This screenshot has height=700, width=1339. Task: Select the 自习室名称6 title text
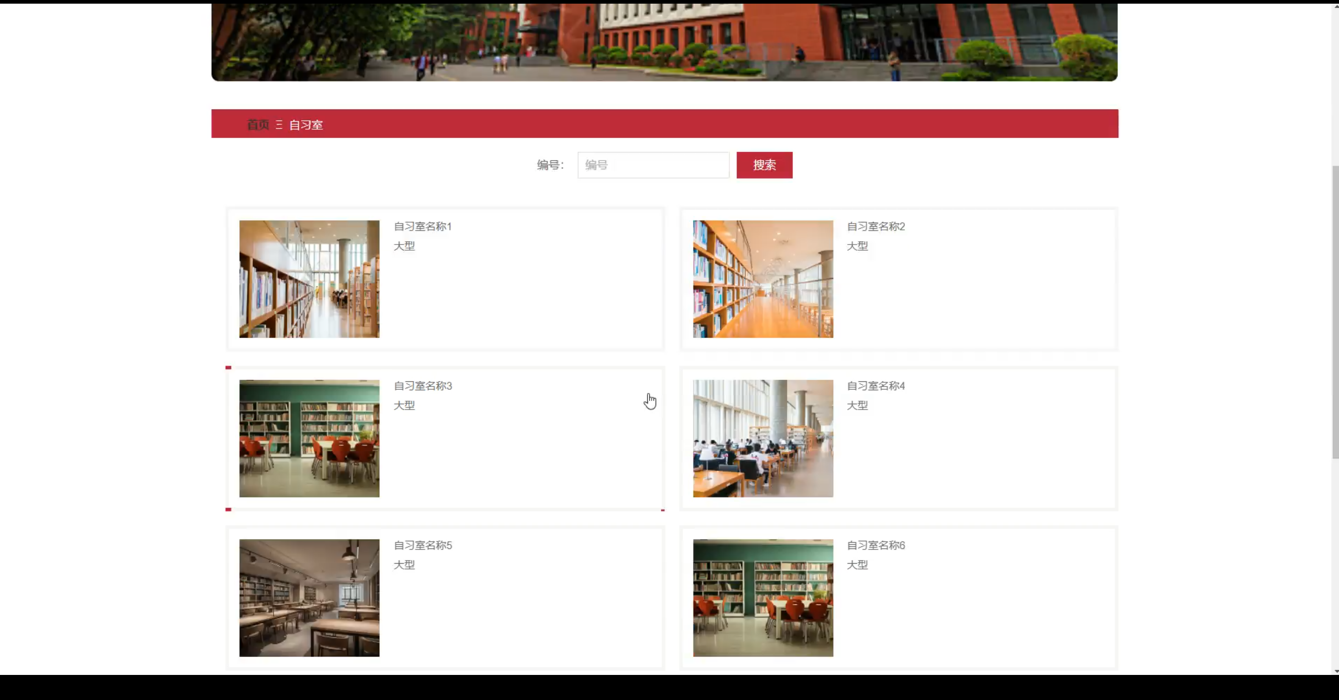pyautogui.click(x=876, y=545)
